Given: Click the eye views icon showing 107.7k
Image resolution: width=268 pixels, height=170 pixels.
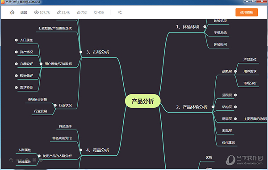Looking at the screenshot, I should (36, 12).
